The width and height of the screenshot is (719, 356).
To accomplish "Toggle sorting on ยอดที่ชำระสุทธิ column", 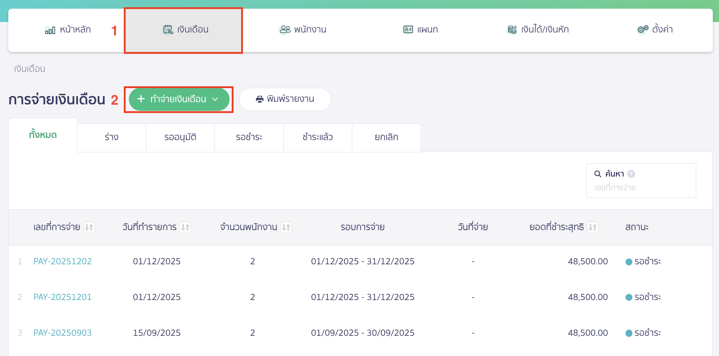I will pyautogui.click(x=593, y=227).
